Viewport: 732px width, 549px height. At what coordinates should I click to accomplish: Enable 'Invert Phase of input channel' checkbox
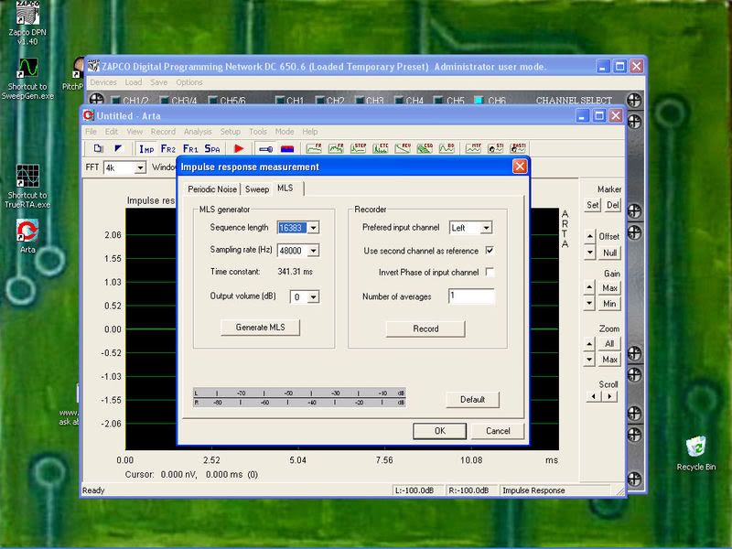(490, 272)
